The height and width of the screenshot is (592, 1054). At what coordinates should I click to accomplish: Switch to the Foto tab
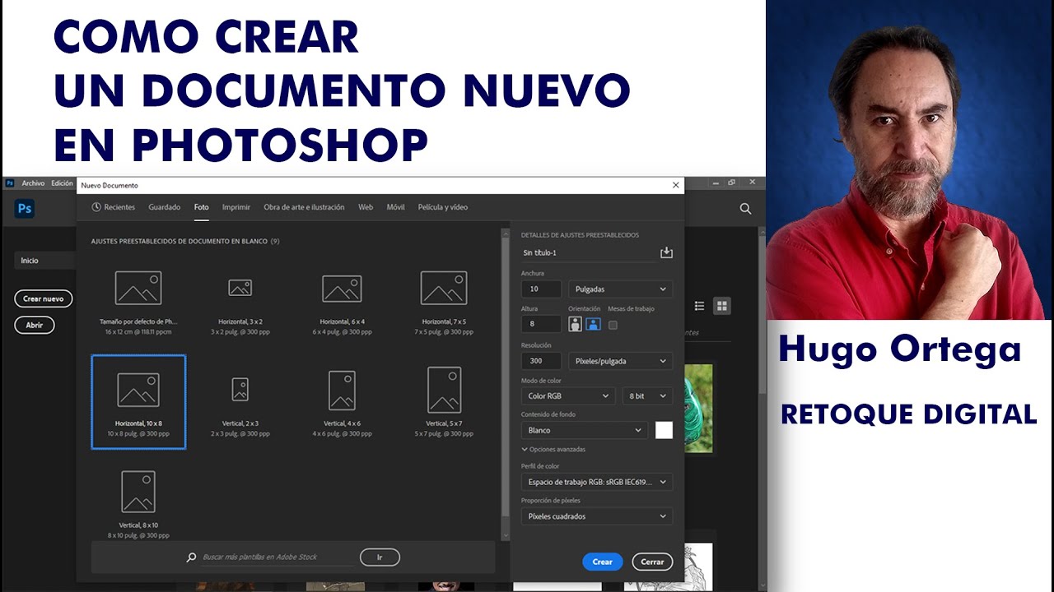click(x=202, y=207)
